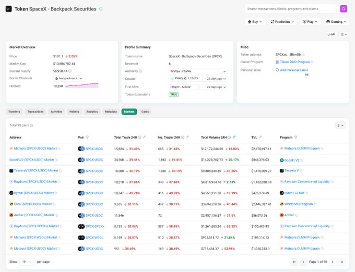Open the Buy dropdown

pyautogui.click(x=255, y=22)
